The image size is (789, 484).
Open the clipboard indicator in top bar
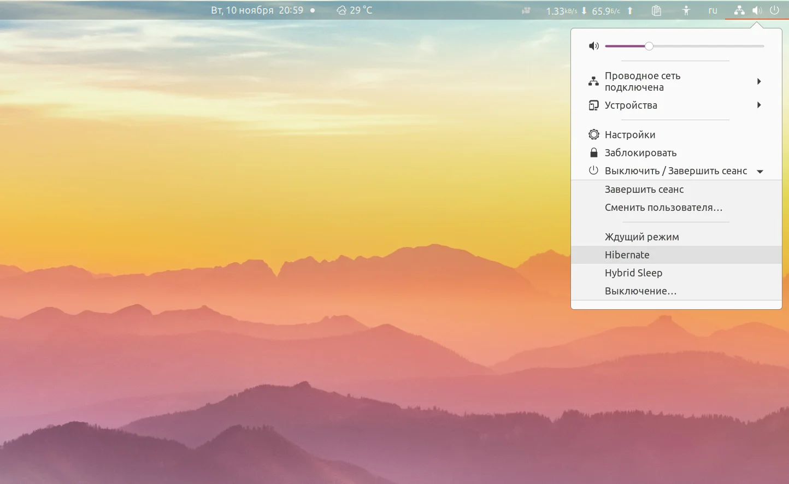pos(656,10)
